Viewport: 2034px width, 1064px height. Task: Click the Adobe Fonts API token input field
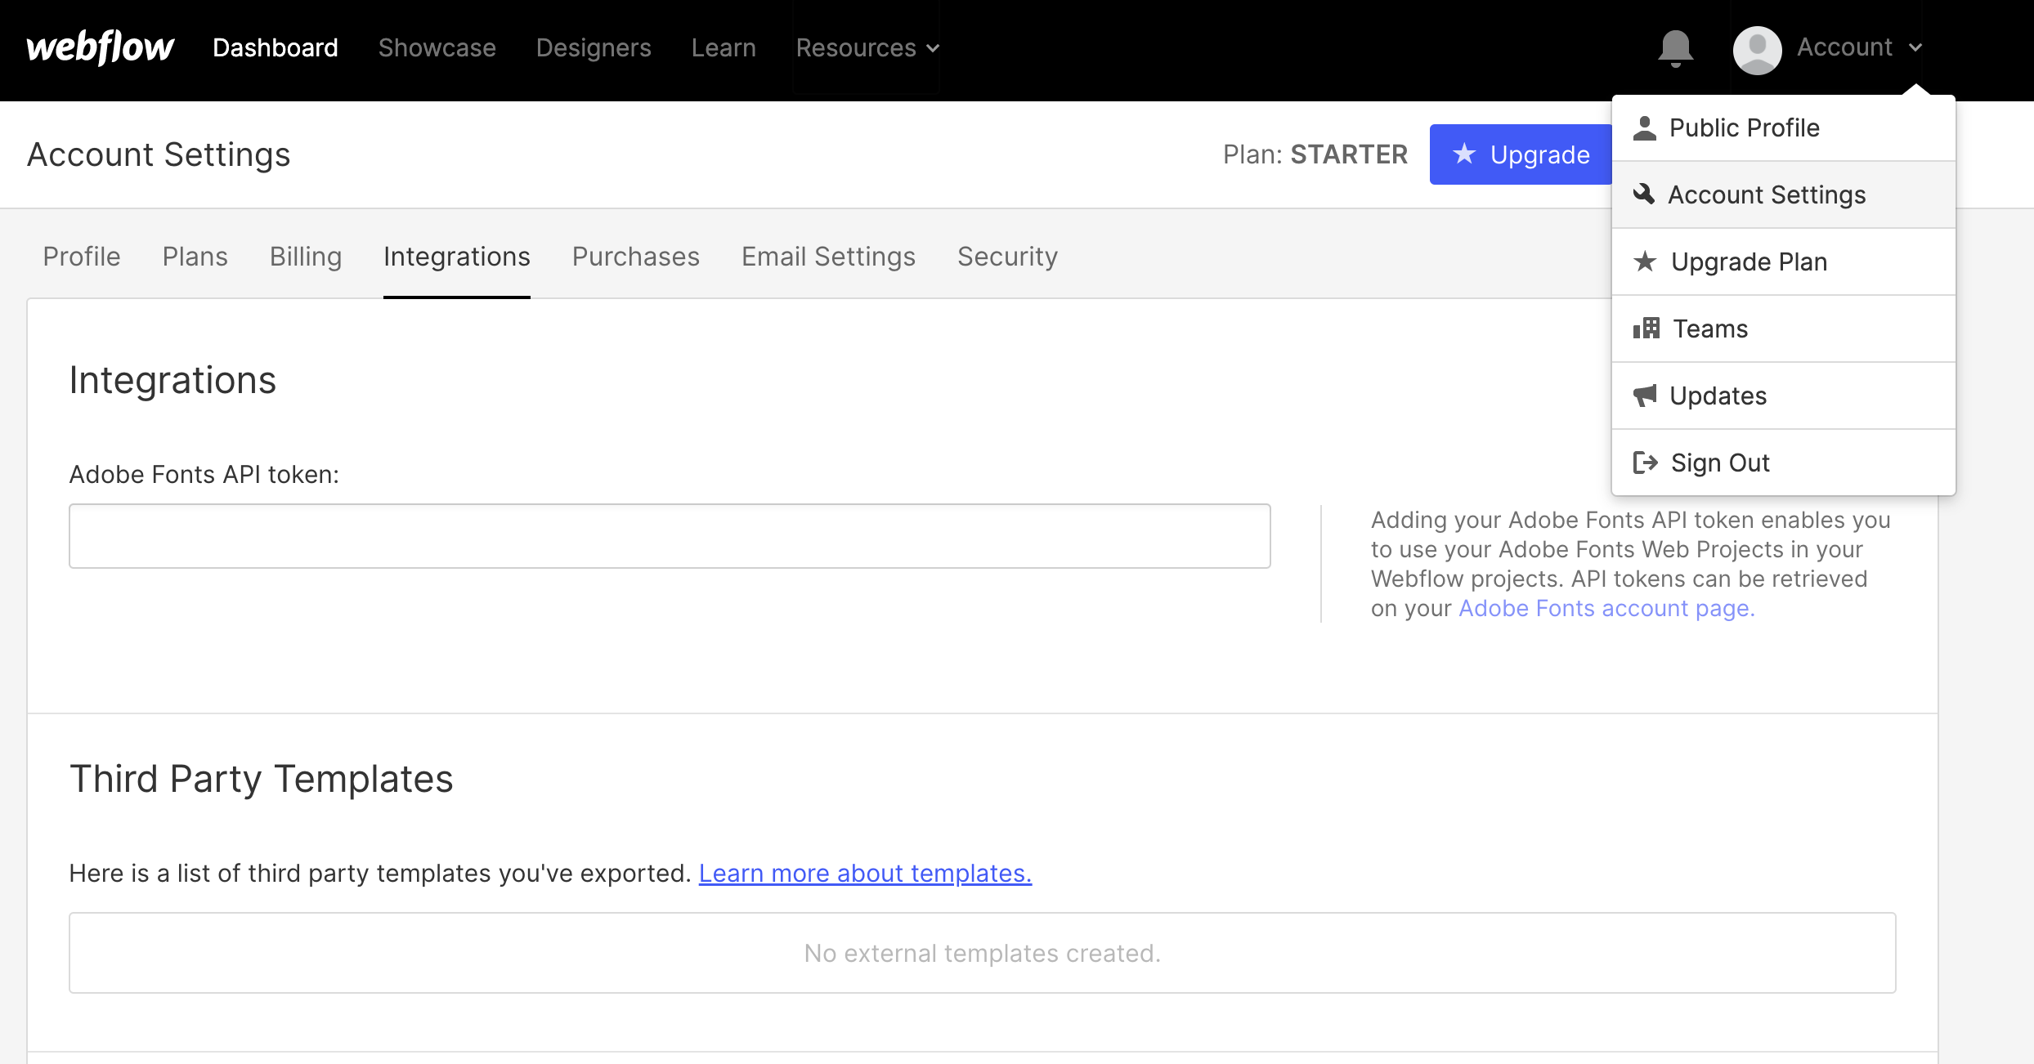(669, 535)
